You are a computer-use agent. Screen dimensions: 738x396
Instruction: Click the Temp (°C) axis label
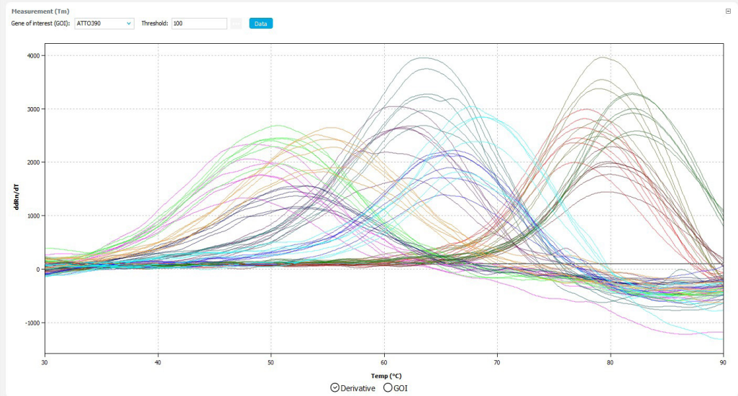[386, 376]
